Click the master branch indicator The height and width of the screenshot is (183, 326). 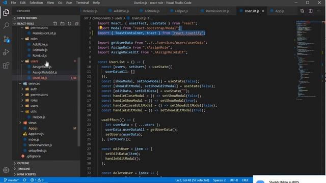(11, 180)
